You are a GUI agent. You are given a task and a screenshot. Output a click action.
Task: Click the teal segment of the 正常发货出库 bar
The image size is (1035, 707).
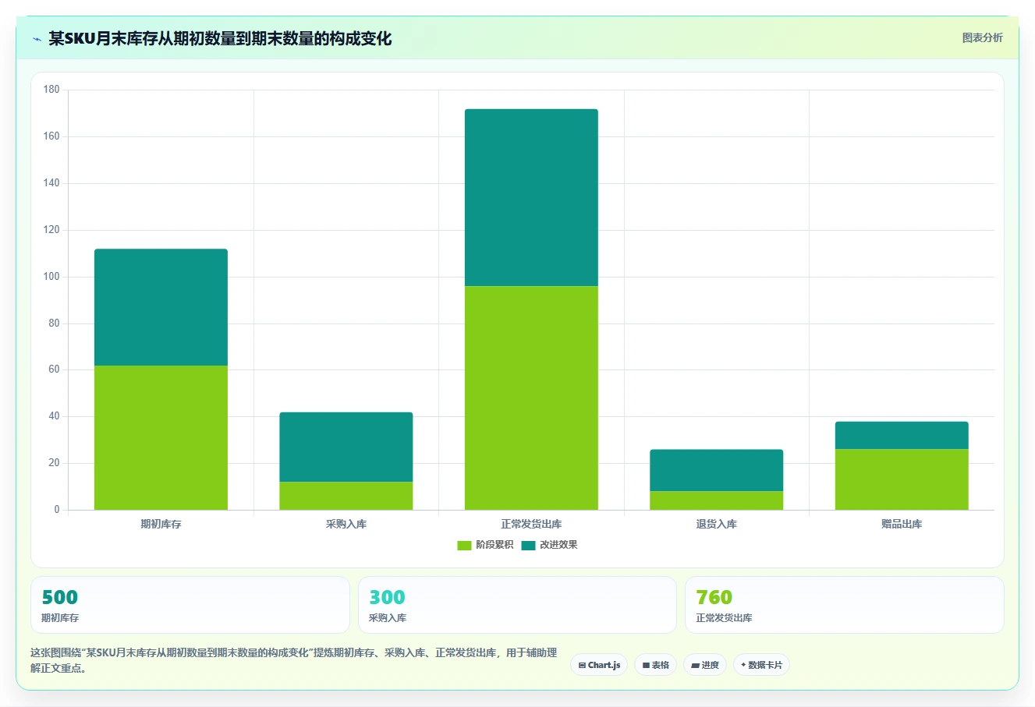[x=531, y=197]
